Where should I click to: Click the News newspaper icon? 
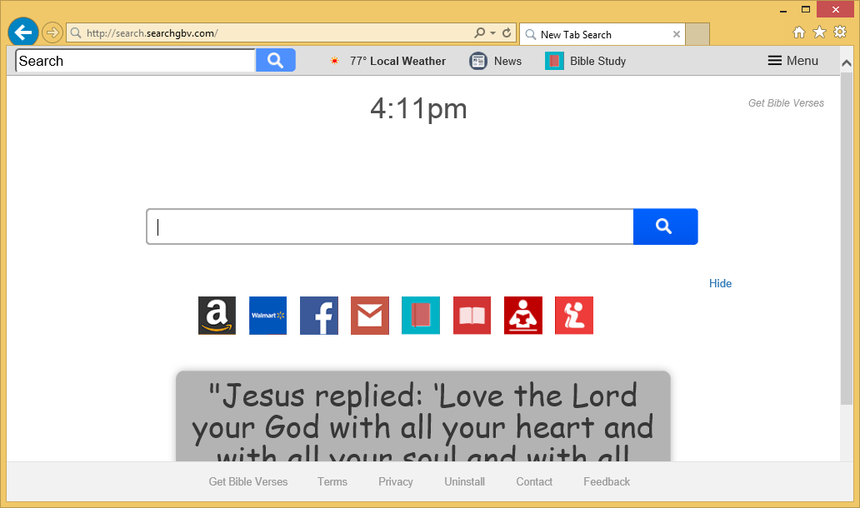pyautogui.click(x=478, y=61)
